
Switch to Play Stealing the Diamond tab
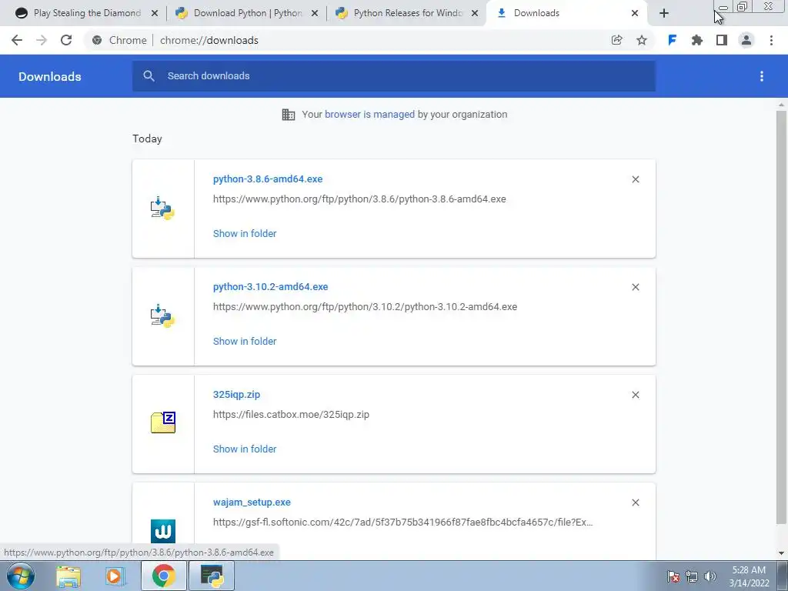click(87, 13)
